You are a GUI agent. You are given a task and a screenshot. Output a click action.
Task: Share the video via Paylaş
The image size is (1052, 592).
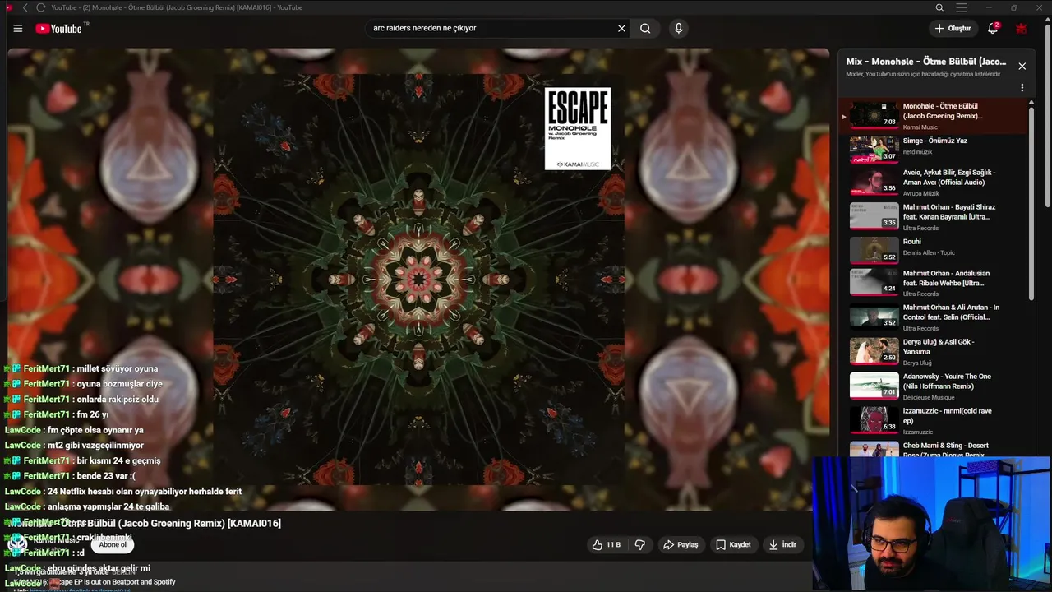681,544
